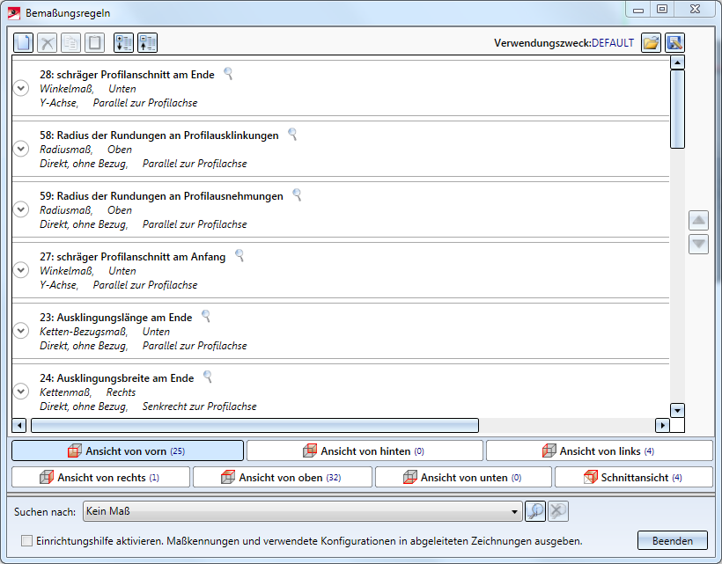Click the horizontal scrollbar thumb

254,425
